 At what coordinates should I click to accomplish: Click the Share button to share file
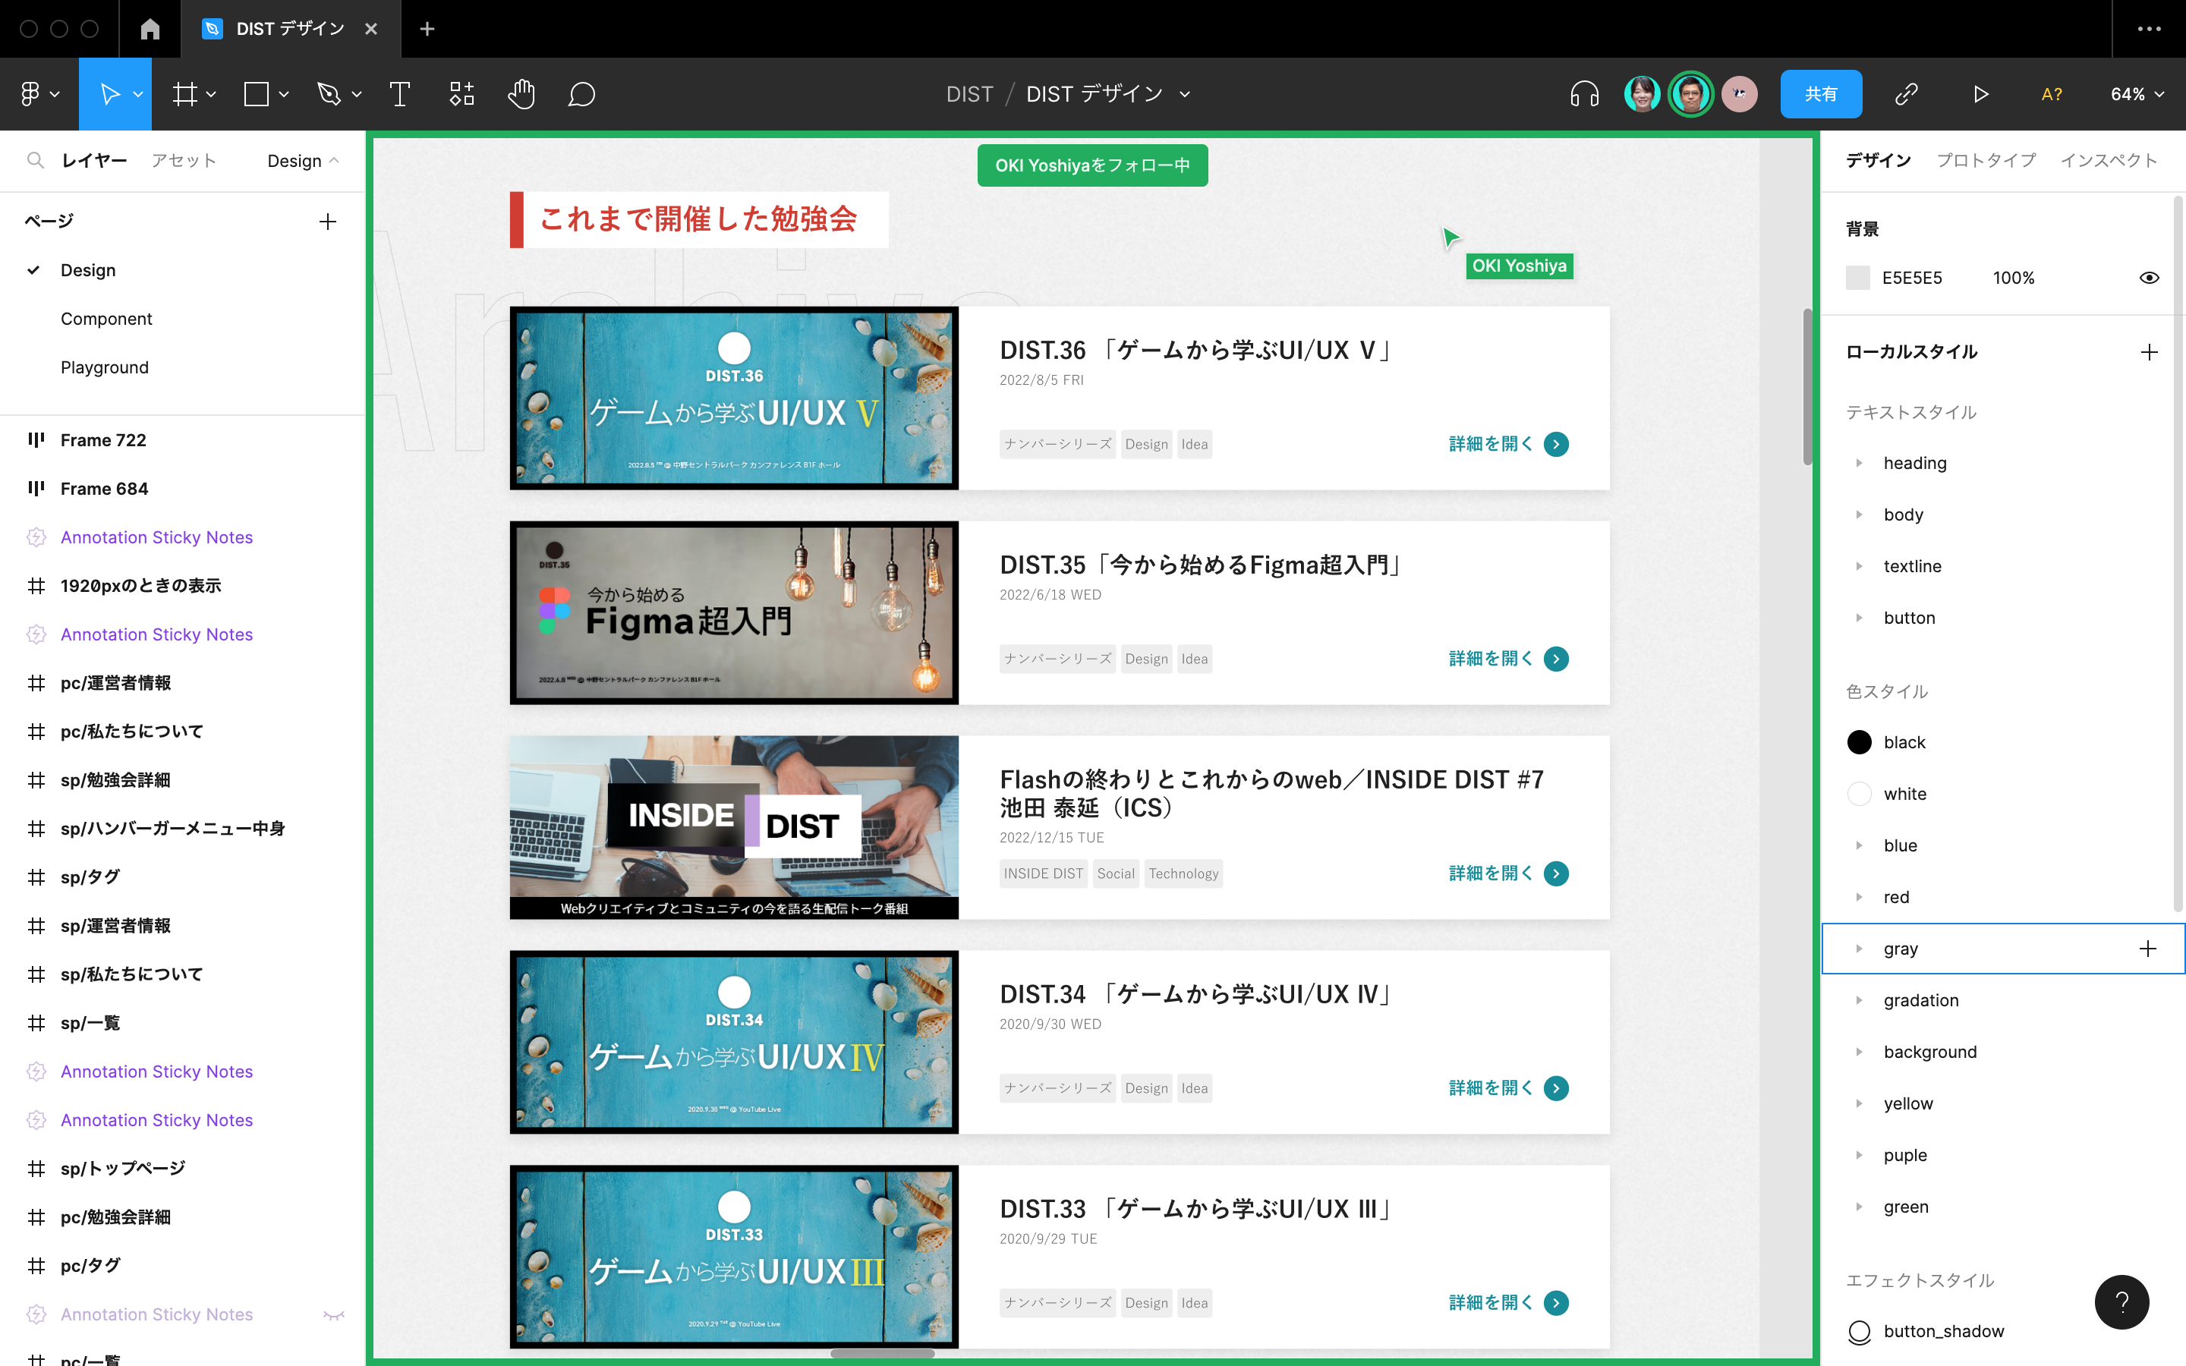(x=1822, y=93)
